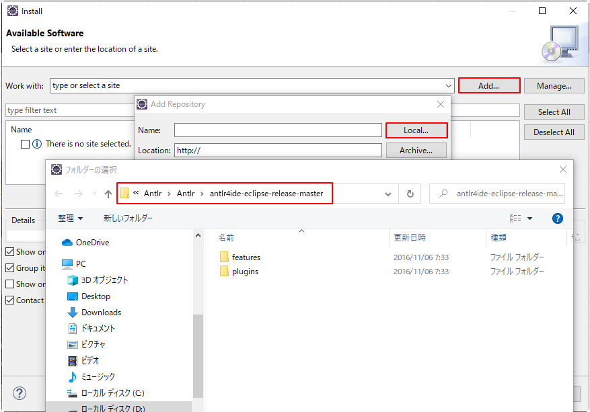590x412 pixels.
Task: Expand the address bar history dropdown
Action: [x=388, y=193]
